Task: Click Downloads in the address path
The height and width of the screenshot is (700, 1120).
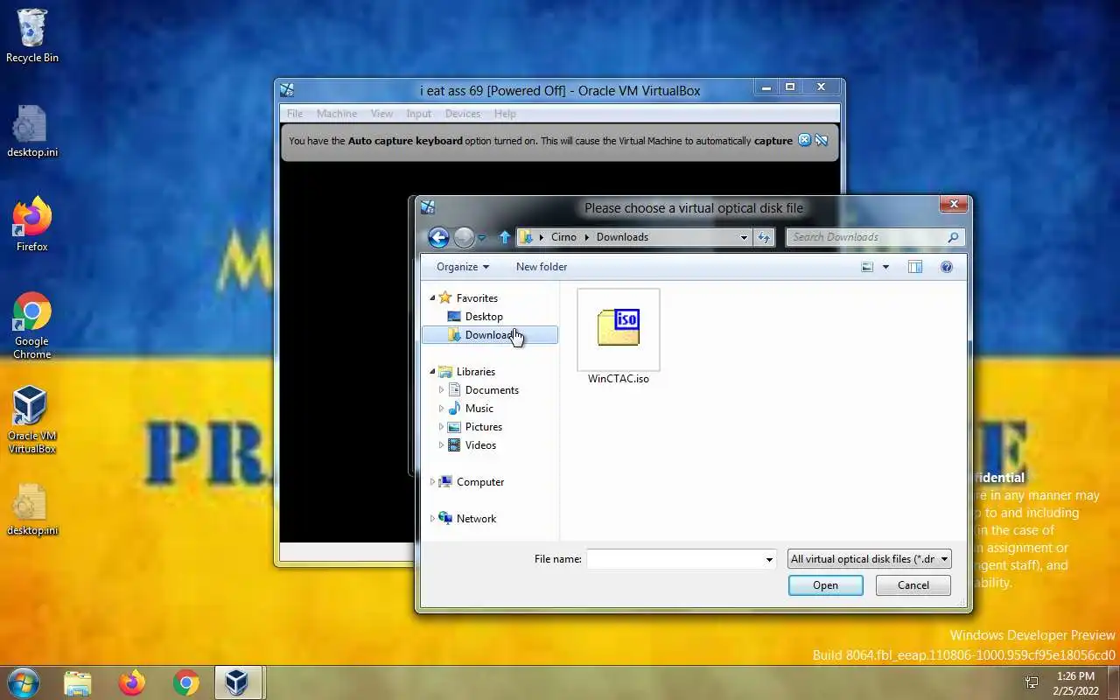Action: click(622, 237)
